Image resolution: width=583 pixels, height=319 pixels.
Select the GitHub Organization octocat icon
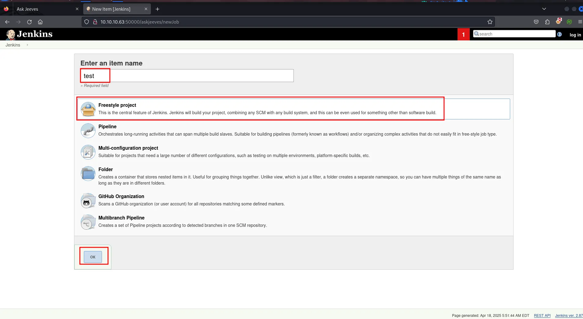[88, 201]
